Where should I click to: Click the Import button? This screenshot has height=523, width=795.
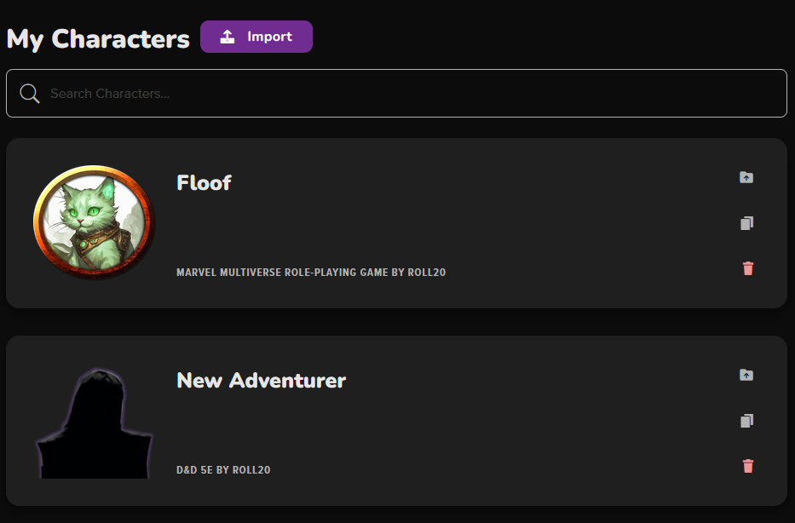click(256, 37)
